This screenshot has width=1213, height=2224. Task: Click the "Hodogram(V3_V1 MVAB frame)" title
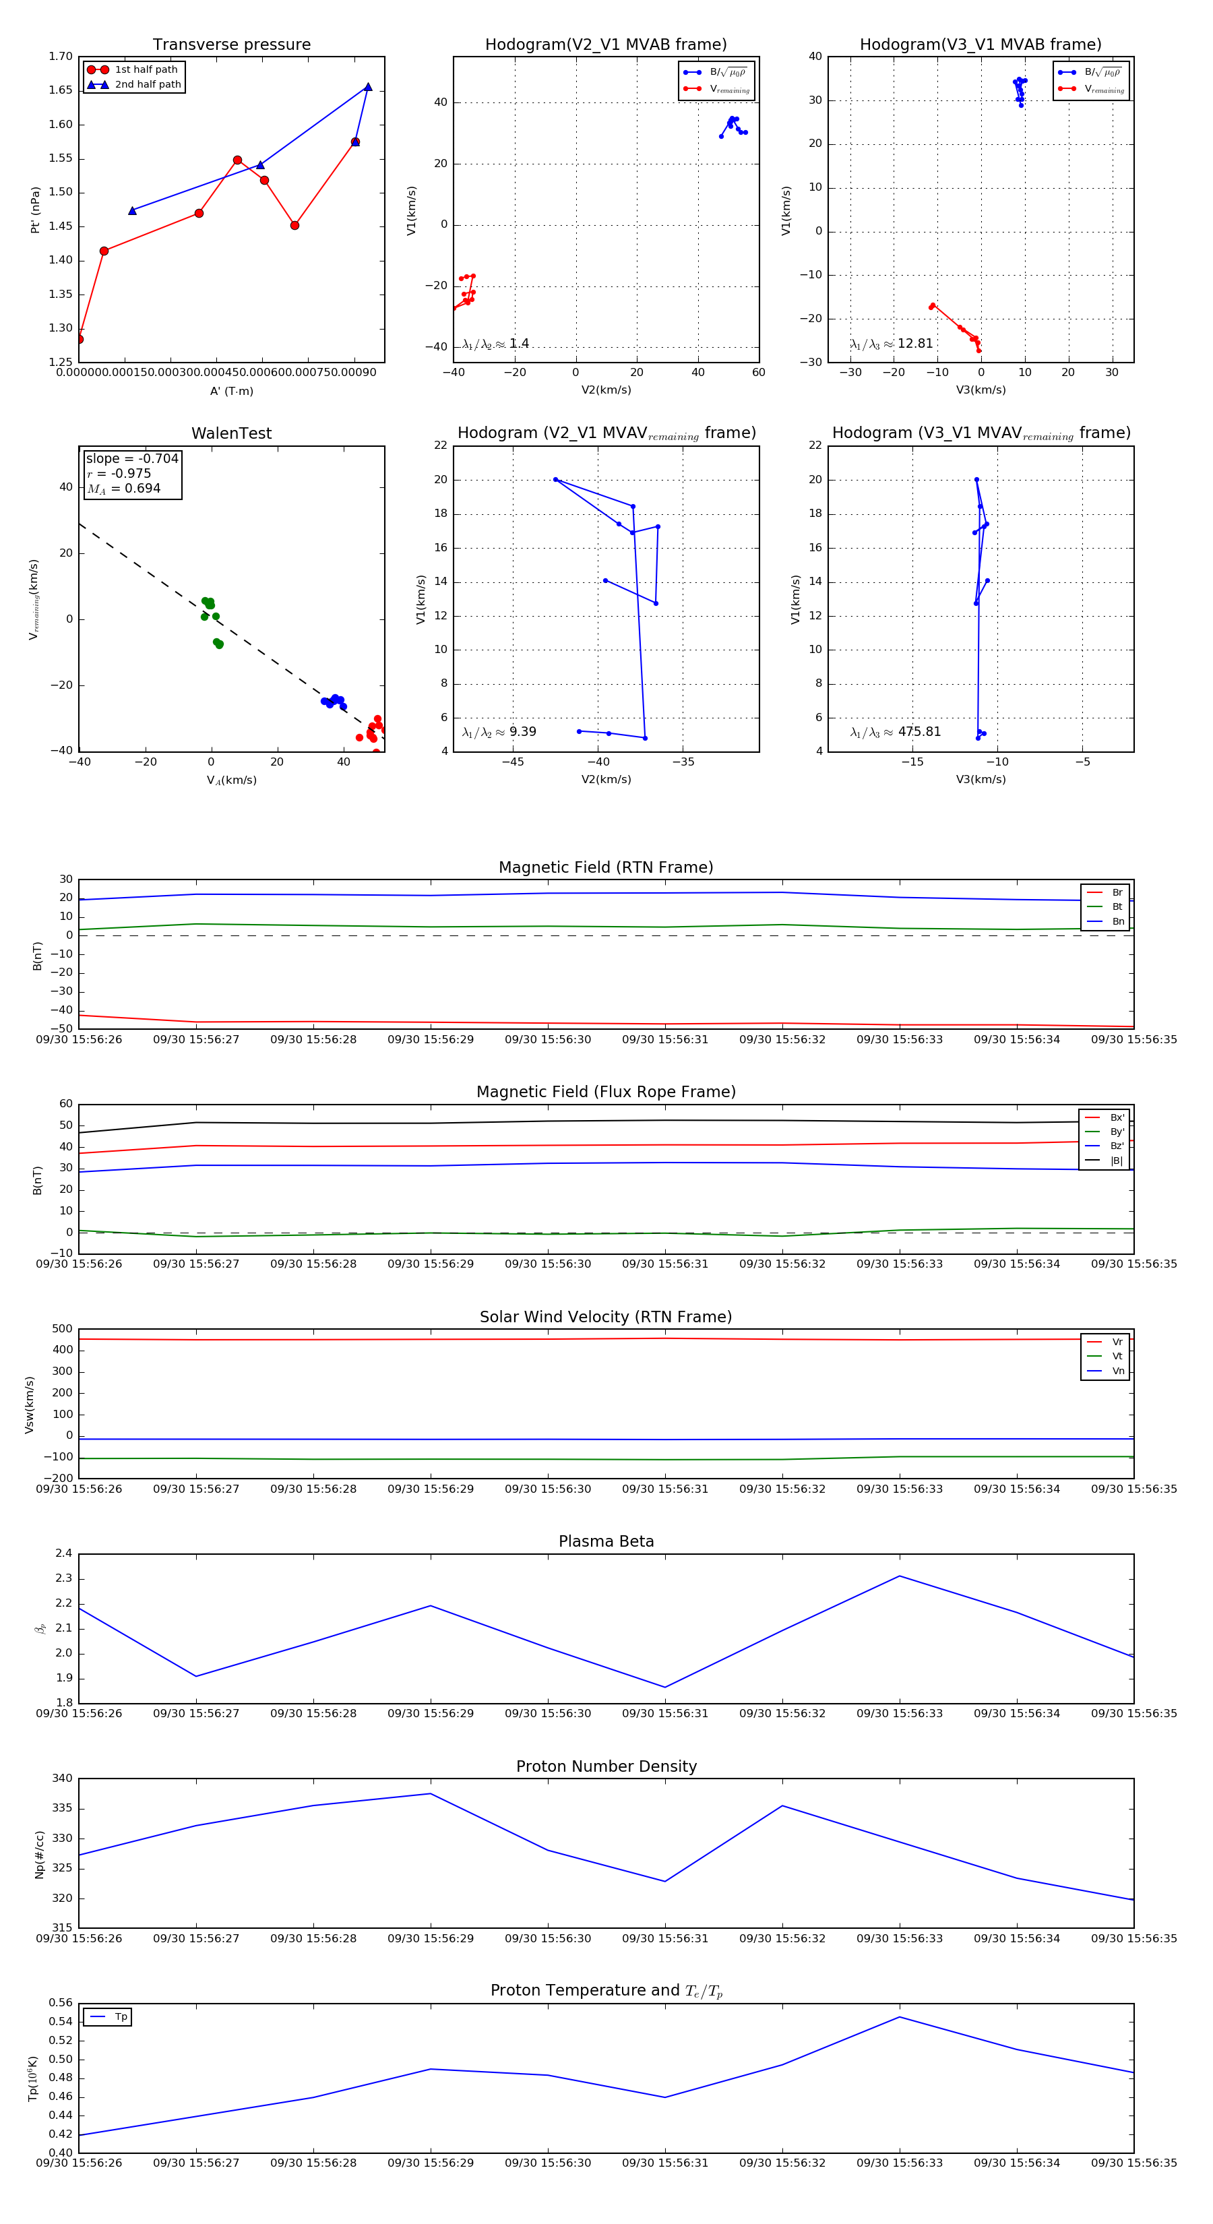coord(981,45)
